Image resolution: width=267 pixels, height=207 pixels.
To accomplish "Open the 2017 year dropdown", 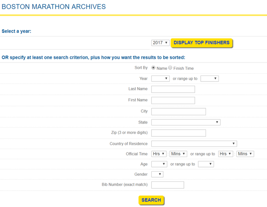I will tap(161, 43).
